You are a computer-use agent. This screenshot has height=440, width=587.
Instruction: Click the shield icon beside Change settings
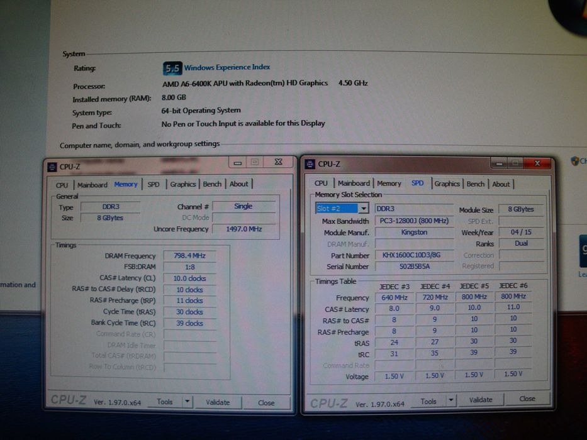click(x=574, y=162)
